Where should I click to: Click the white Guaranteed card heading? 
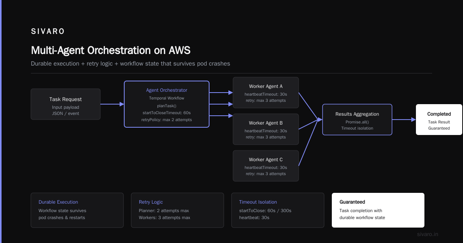point(352,202)
